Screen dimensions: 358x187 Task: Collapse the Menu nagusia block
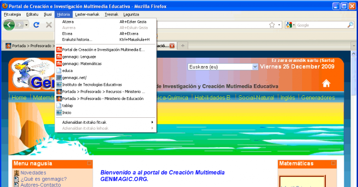pos(89,163)
